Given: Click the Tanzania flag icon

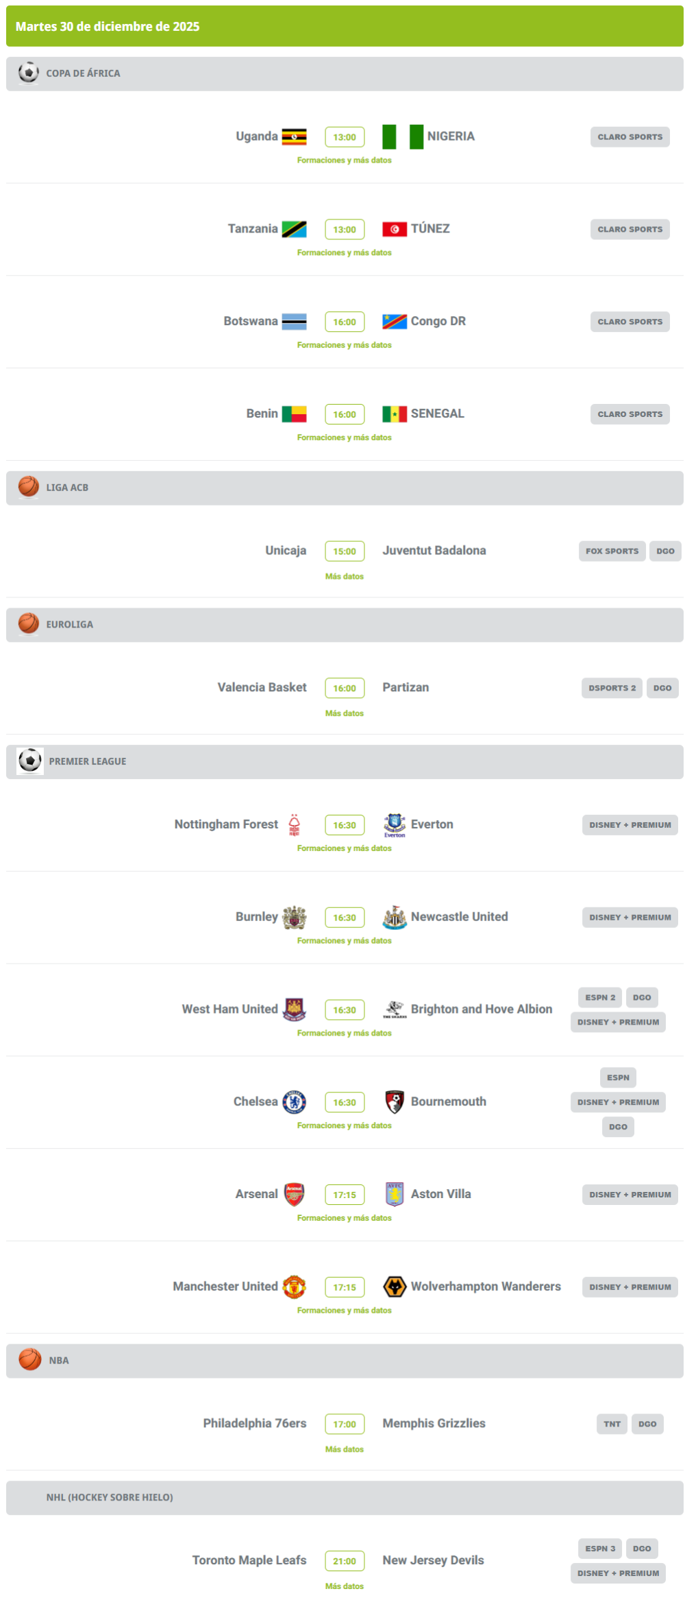Looking at the screenshot, I should 294,229.
